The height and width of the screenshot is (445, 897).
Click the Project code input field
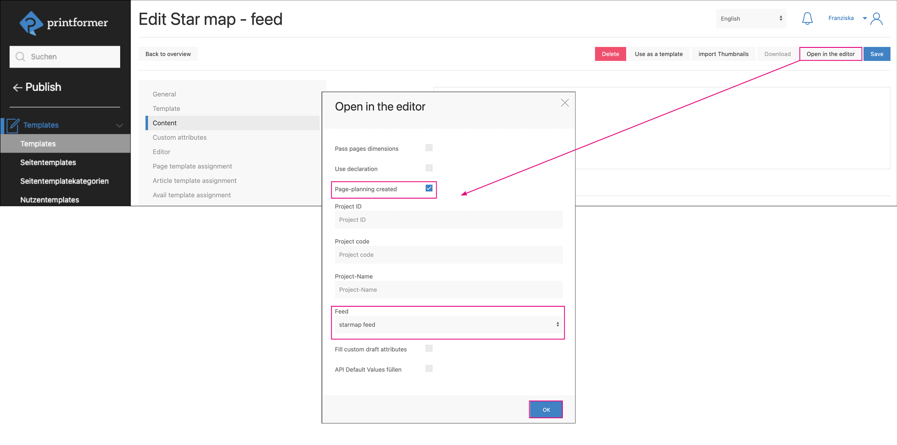pos(448,255)
